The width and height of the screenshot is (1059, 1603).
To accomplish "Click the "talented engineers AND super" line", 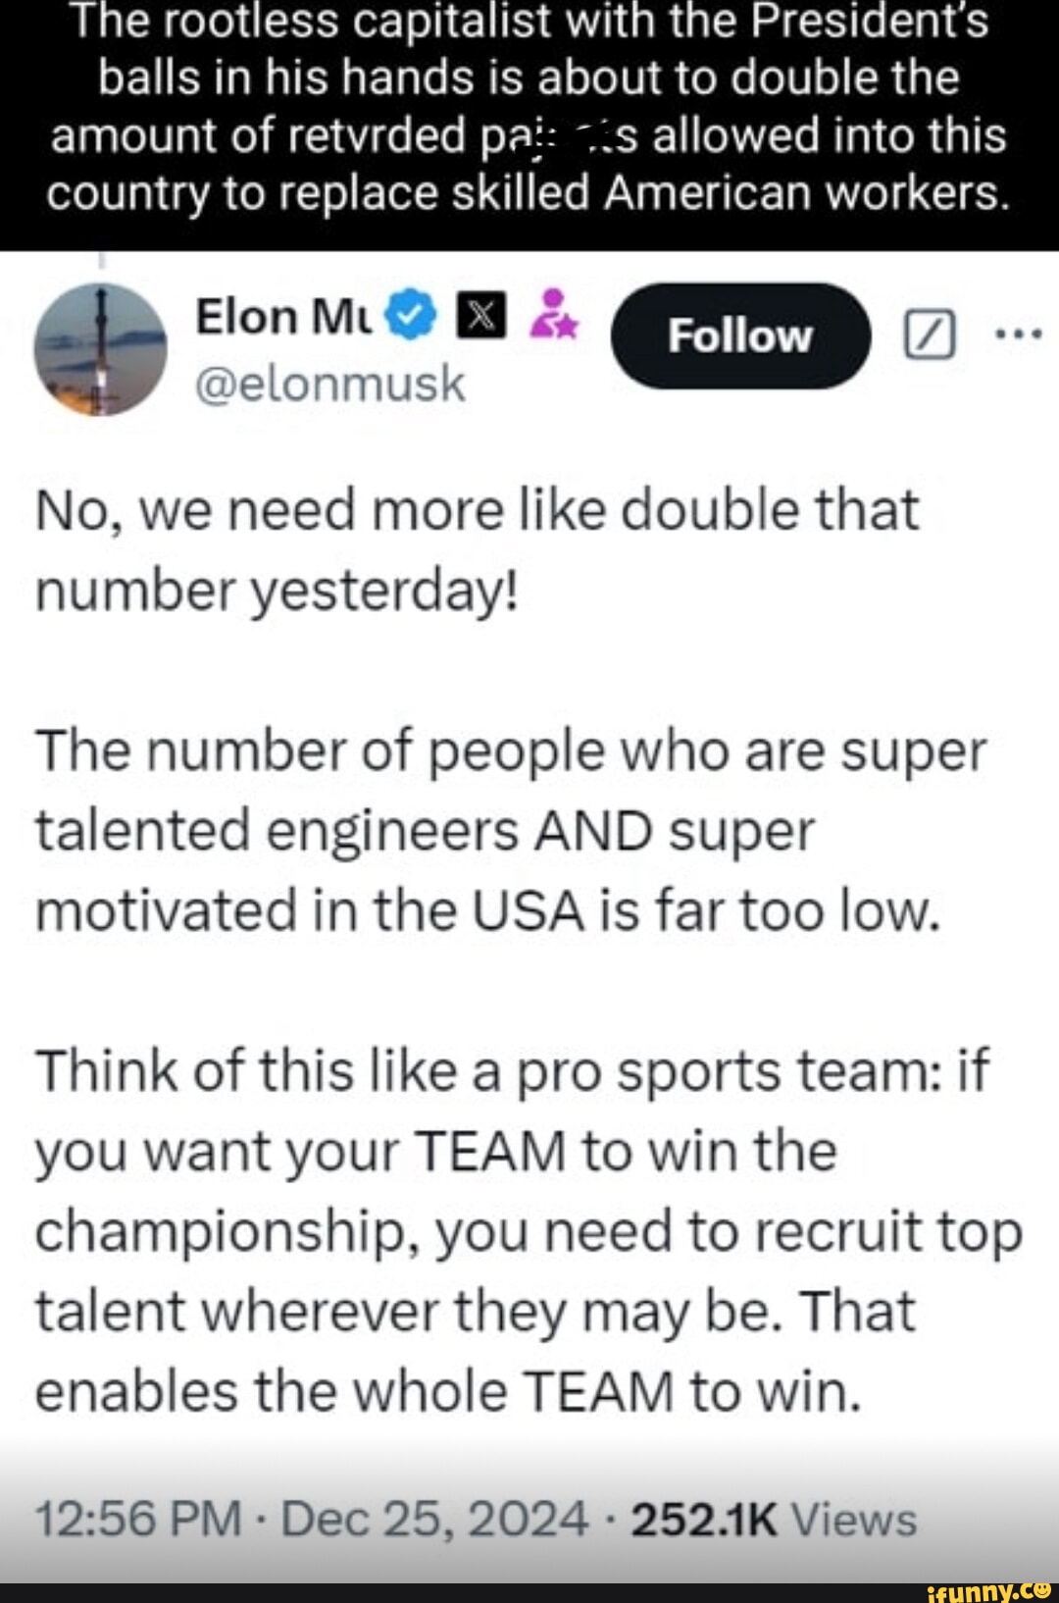I will click(425, 831).
